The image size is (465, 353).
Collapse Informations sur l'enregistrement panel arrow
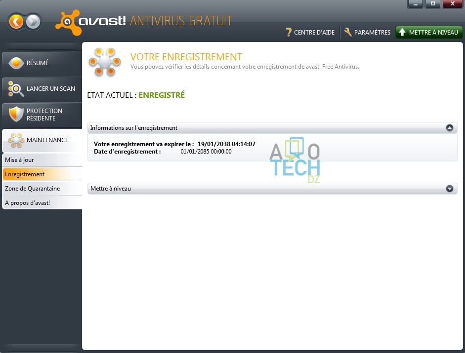point(450,128)
